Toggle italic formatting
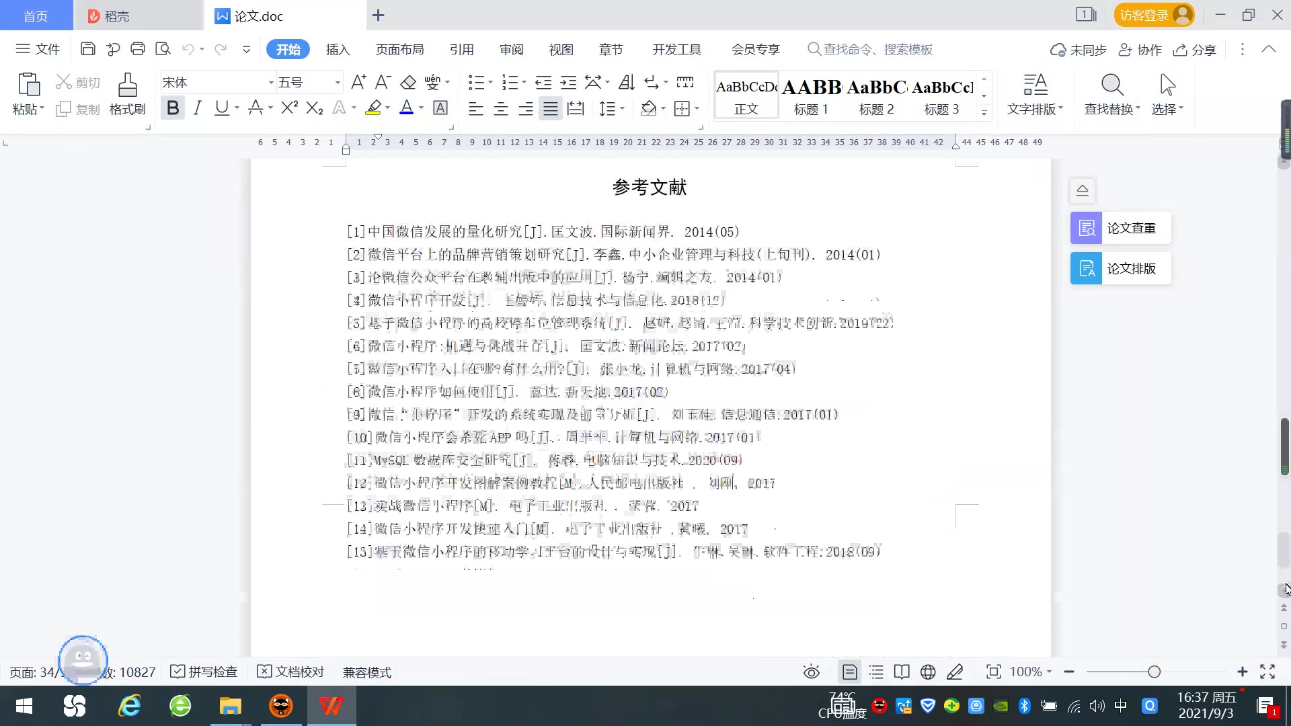 [x=197, y=108]
